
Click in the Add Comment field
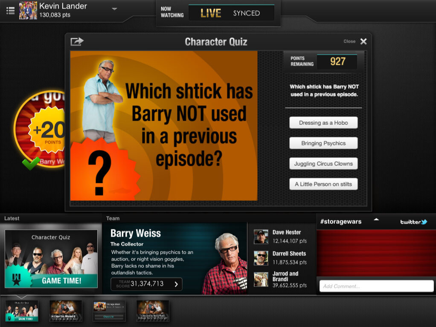376,286
